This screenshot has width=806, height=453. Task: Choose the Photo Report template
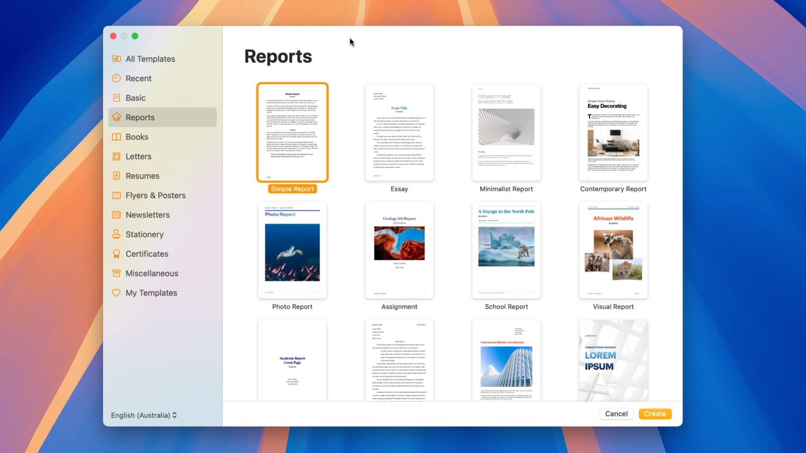[292, 250]
